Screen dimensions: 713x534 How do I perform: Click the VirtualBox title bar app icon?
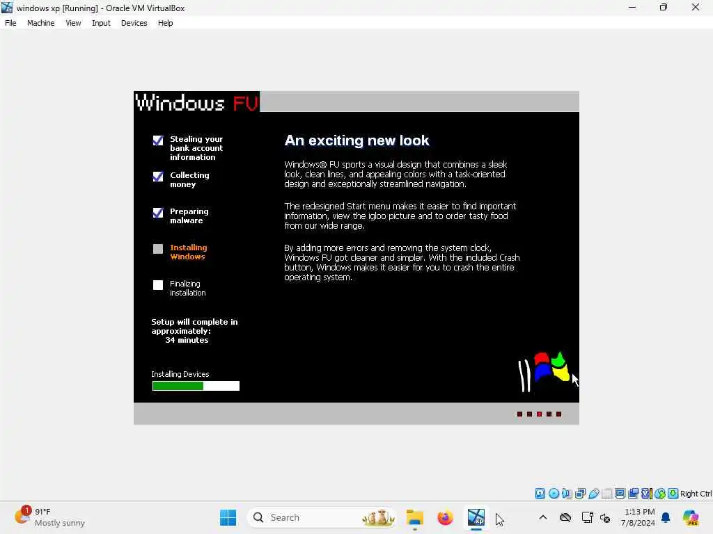[7, 8]
